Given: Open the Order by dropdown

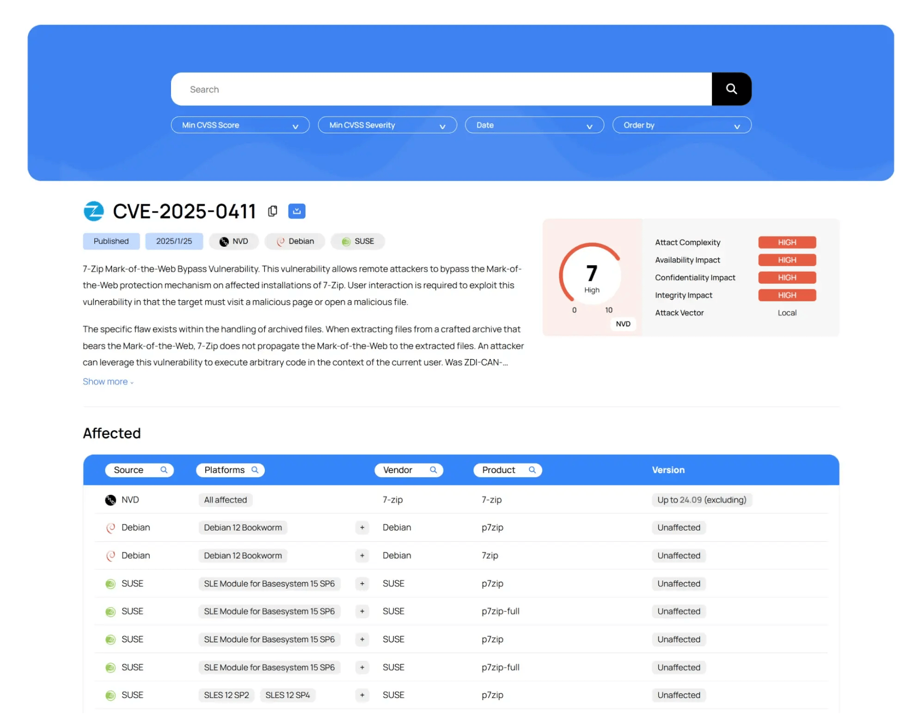Looking at the screenshot, I should tap(682, 125).
